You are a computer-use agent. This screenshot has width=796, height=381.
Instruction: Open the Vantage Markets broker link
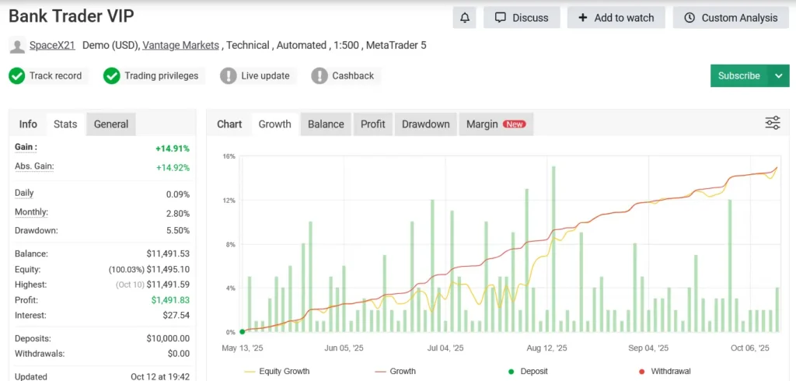coord(180,45)
